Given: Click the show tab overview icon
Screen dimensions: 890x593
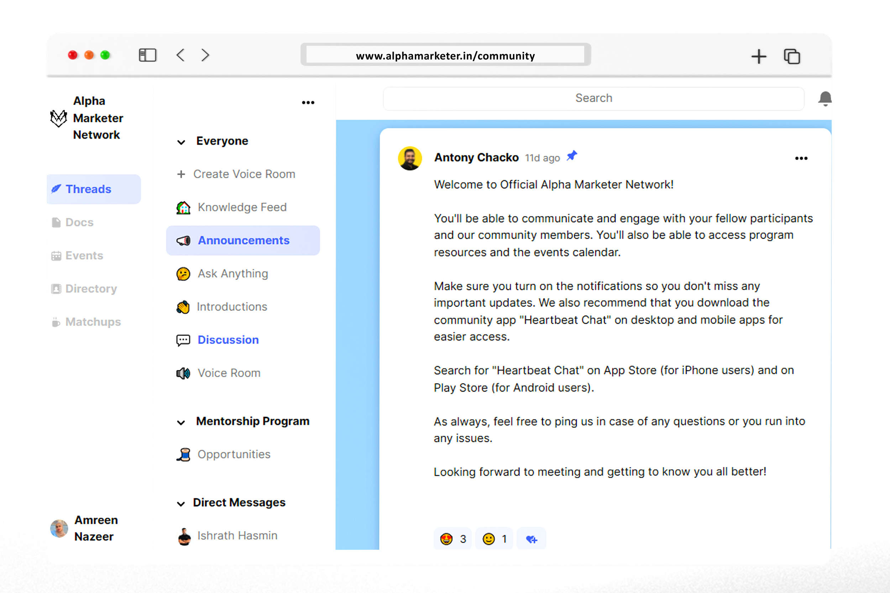Looking at the screenshot, I should [792, 57].
